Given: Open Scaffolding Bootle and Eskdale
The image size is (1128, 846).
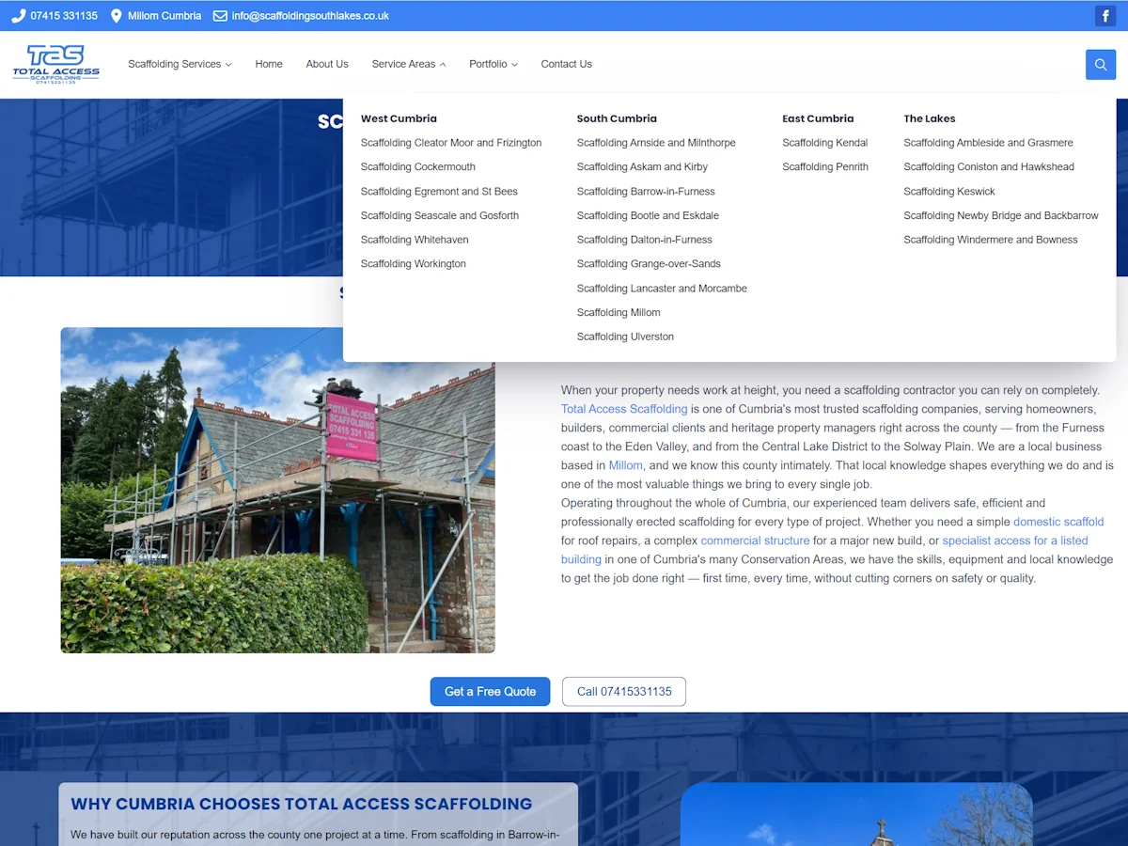Looking at the screenshot, I should tap(648, 215).
